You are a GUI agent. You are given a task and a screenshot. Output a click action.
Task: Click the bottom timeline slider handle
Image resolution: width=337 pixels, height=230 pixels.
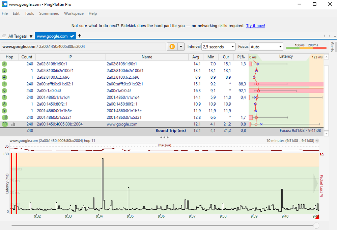point(316,225)
